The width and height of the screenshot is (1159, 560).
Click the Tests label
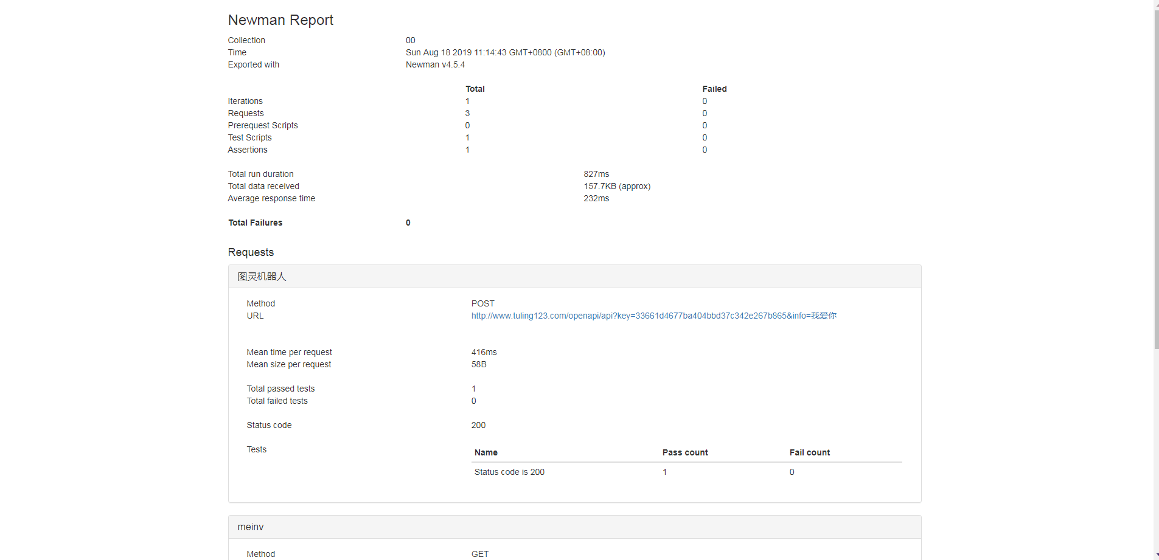[x=256, y=449]
